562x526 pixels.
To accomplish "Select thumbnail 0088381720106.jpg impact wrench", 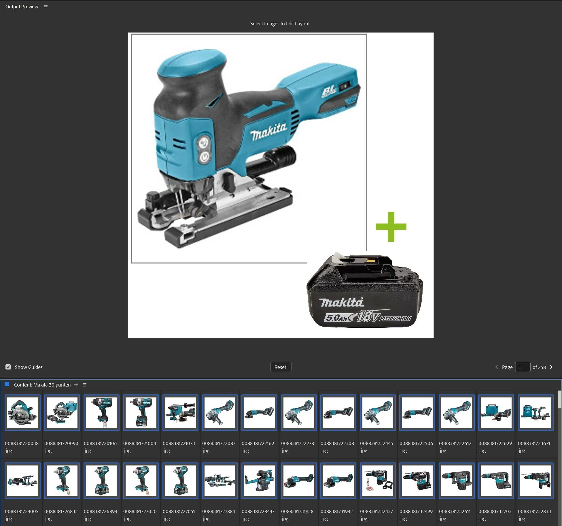I will click(x=101, y=412).
